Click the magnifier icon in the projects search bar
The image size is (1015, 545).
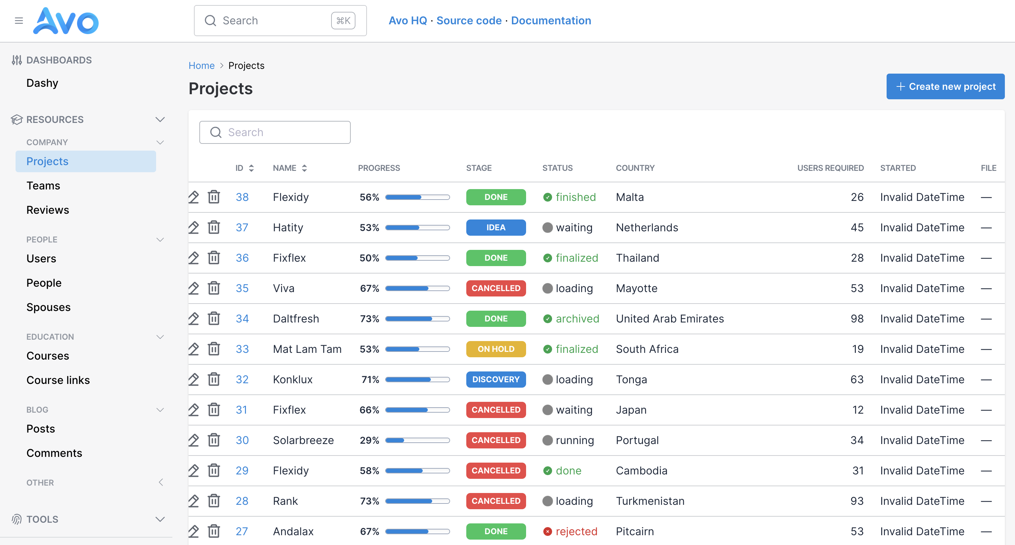216,132
